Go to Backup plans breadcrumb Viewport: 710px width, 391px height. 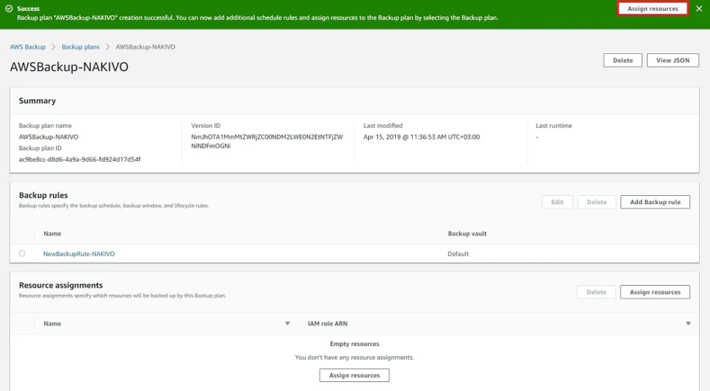click(80, 47)
